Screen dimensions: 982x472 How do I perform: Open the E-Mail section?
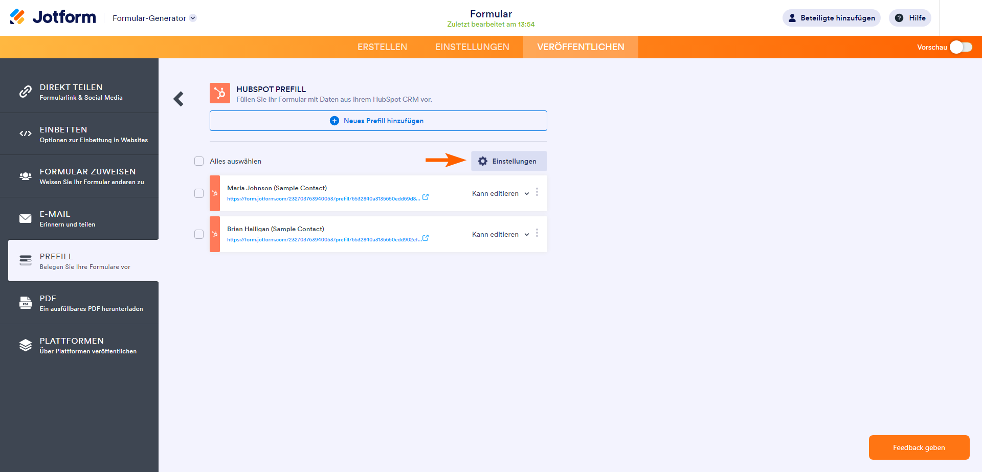pyautogui.click(x=79, y=218)
